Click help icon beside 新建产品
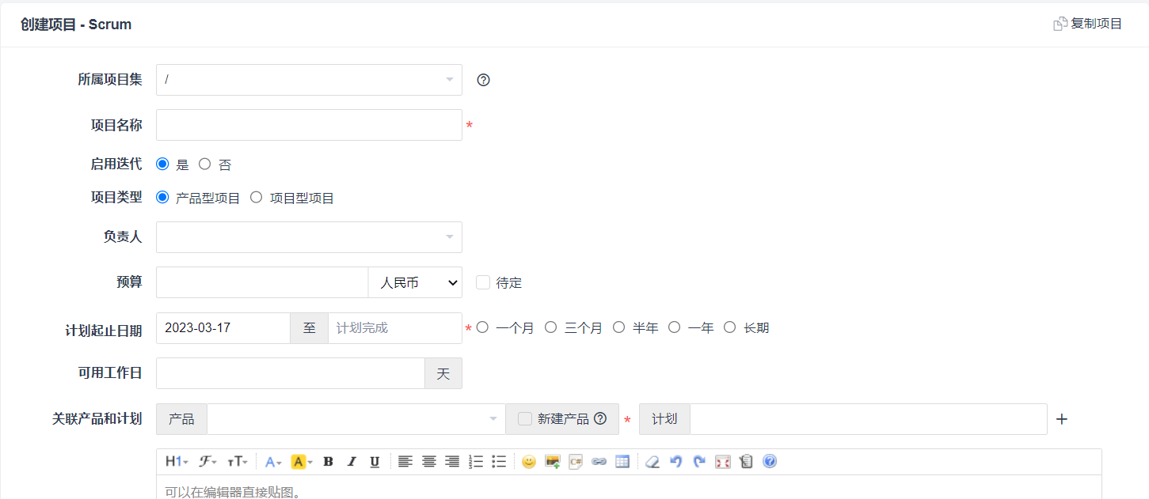 click(x=600, y=419)
